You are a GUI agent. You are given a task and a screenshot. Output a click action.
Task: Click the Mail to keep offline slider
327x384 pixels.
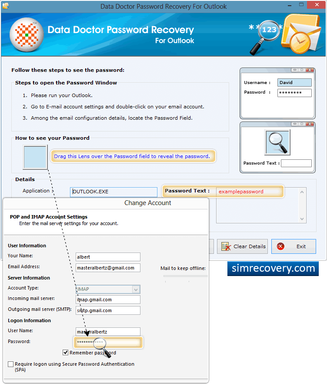pyautogui.click(x=185, y=276)
